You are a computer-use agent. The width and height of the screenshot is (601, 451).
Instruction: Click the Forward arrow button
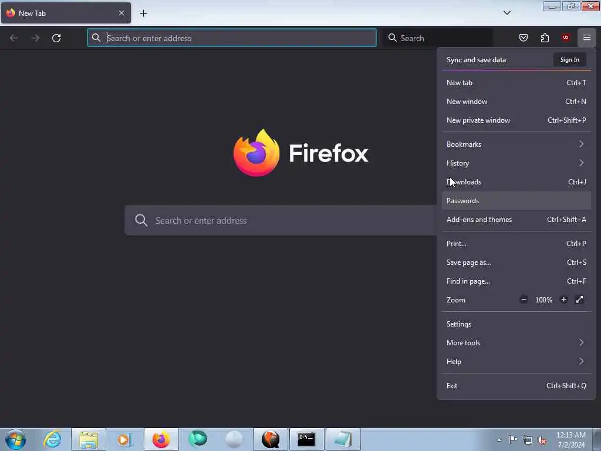(x=35, y=38)
